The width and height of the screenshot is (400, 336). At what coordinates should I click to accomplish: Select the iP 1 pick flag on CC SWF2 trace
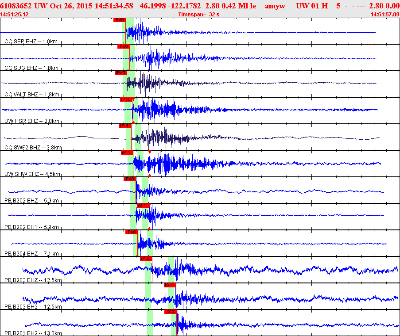(125, 126)
